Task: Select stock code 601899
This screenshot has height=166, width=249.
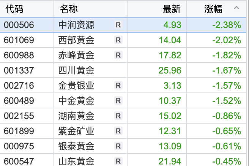Action: pyautogui.click(x=19, y=131)
